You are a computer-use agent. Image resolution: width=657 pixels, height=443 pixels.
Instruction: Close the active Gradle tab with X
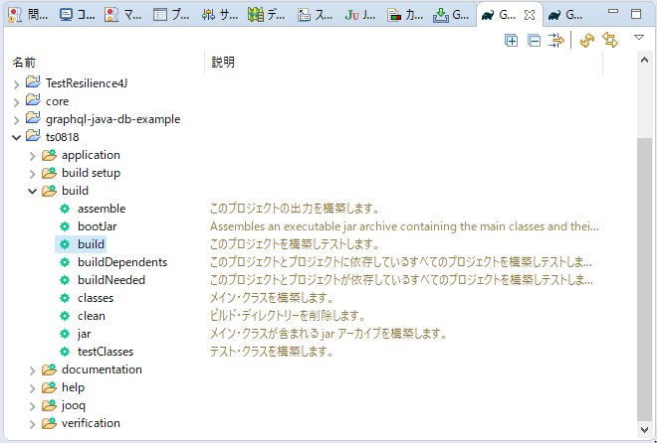point(530,16)
